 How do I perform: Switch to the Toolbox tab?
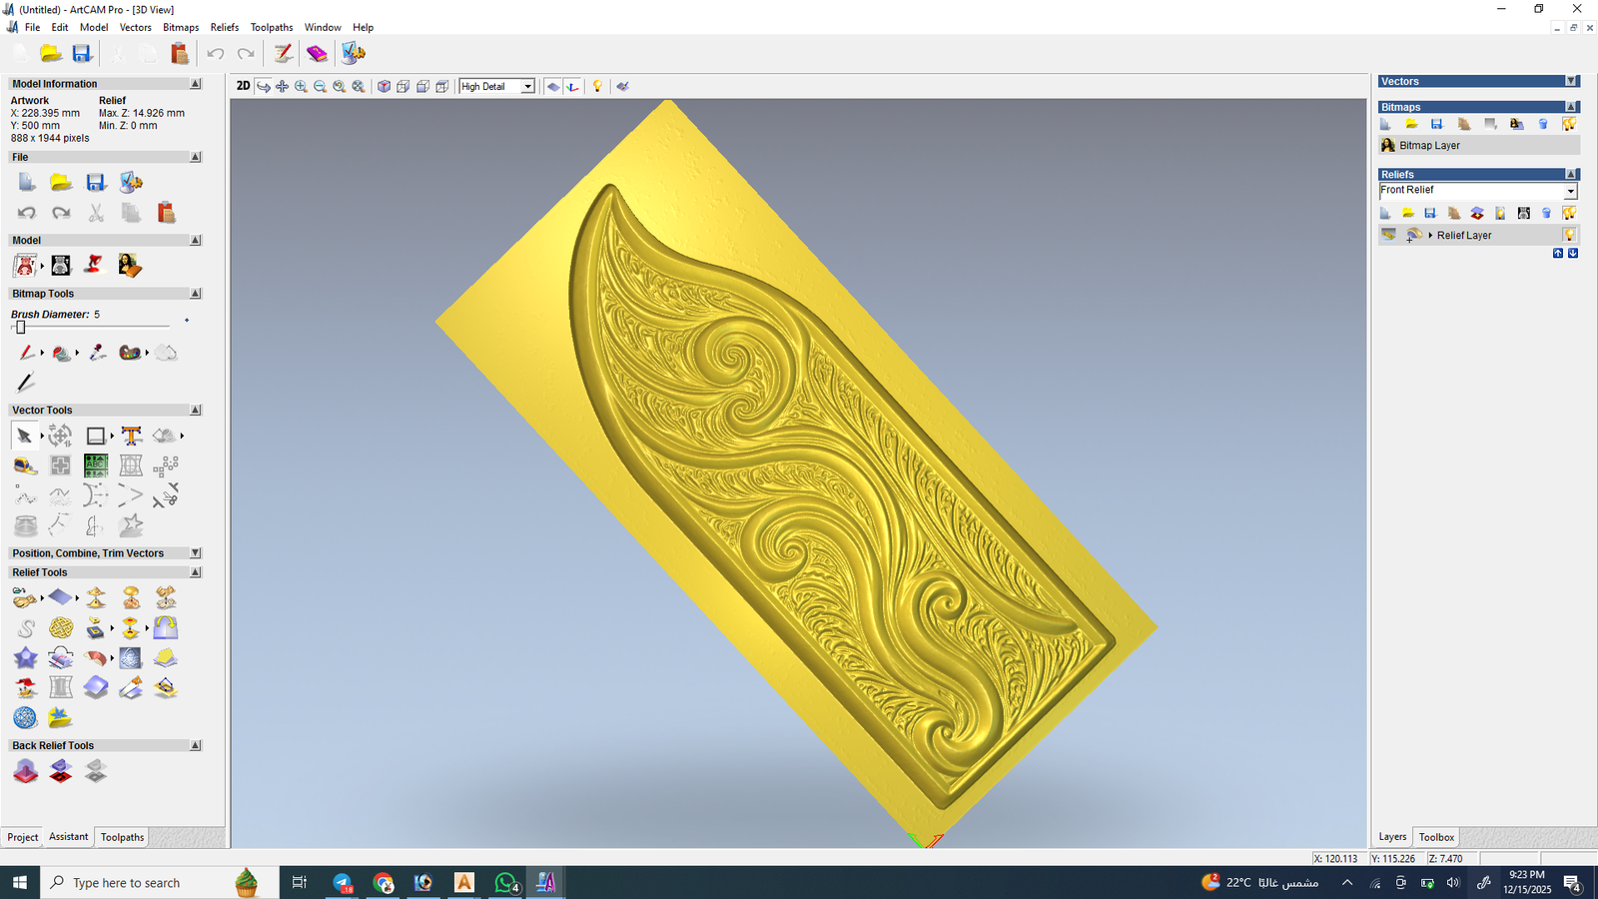pos(1436,837)
